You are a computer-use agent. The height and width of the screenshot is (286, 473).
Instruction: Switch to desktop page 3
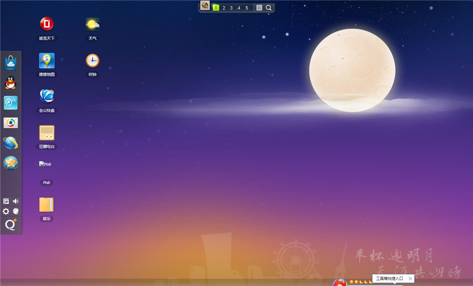pos(231,8)
